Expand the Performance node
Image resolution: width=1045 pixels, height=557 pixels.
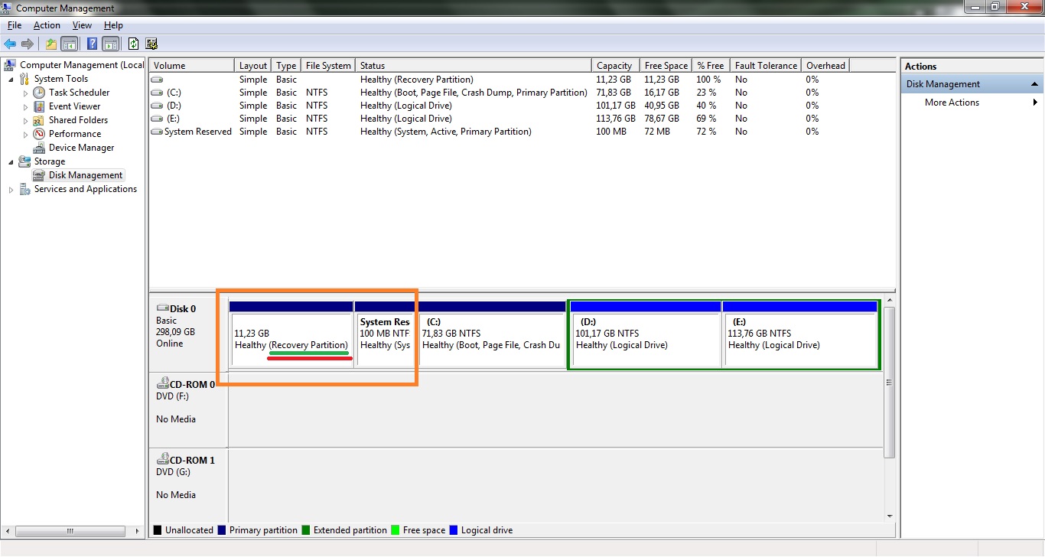click(25, 134)
